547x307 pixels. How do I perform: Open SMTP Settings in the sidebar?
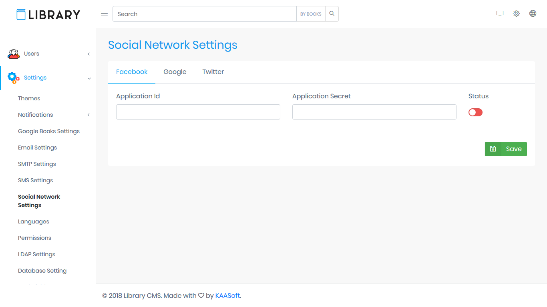pos(37,164)
